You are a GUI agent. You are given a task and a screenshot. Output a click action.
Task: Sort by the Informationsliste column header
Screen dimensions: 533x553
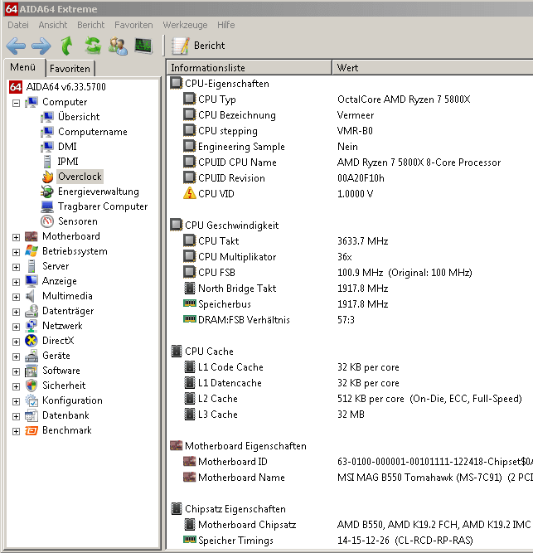tap(249, 68)
